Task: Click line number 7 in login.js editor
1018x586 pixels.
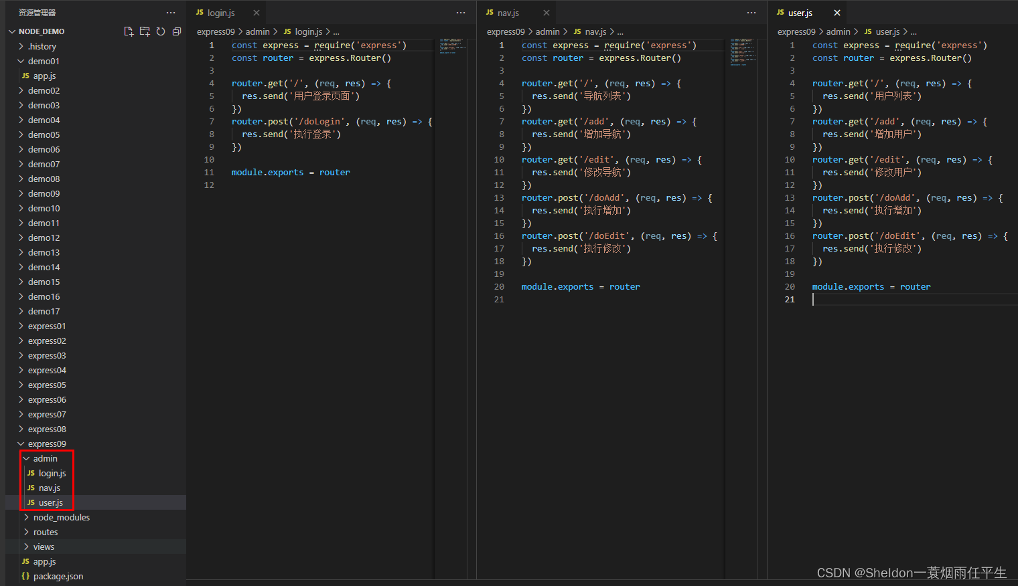Action: (x=212, y=121)
